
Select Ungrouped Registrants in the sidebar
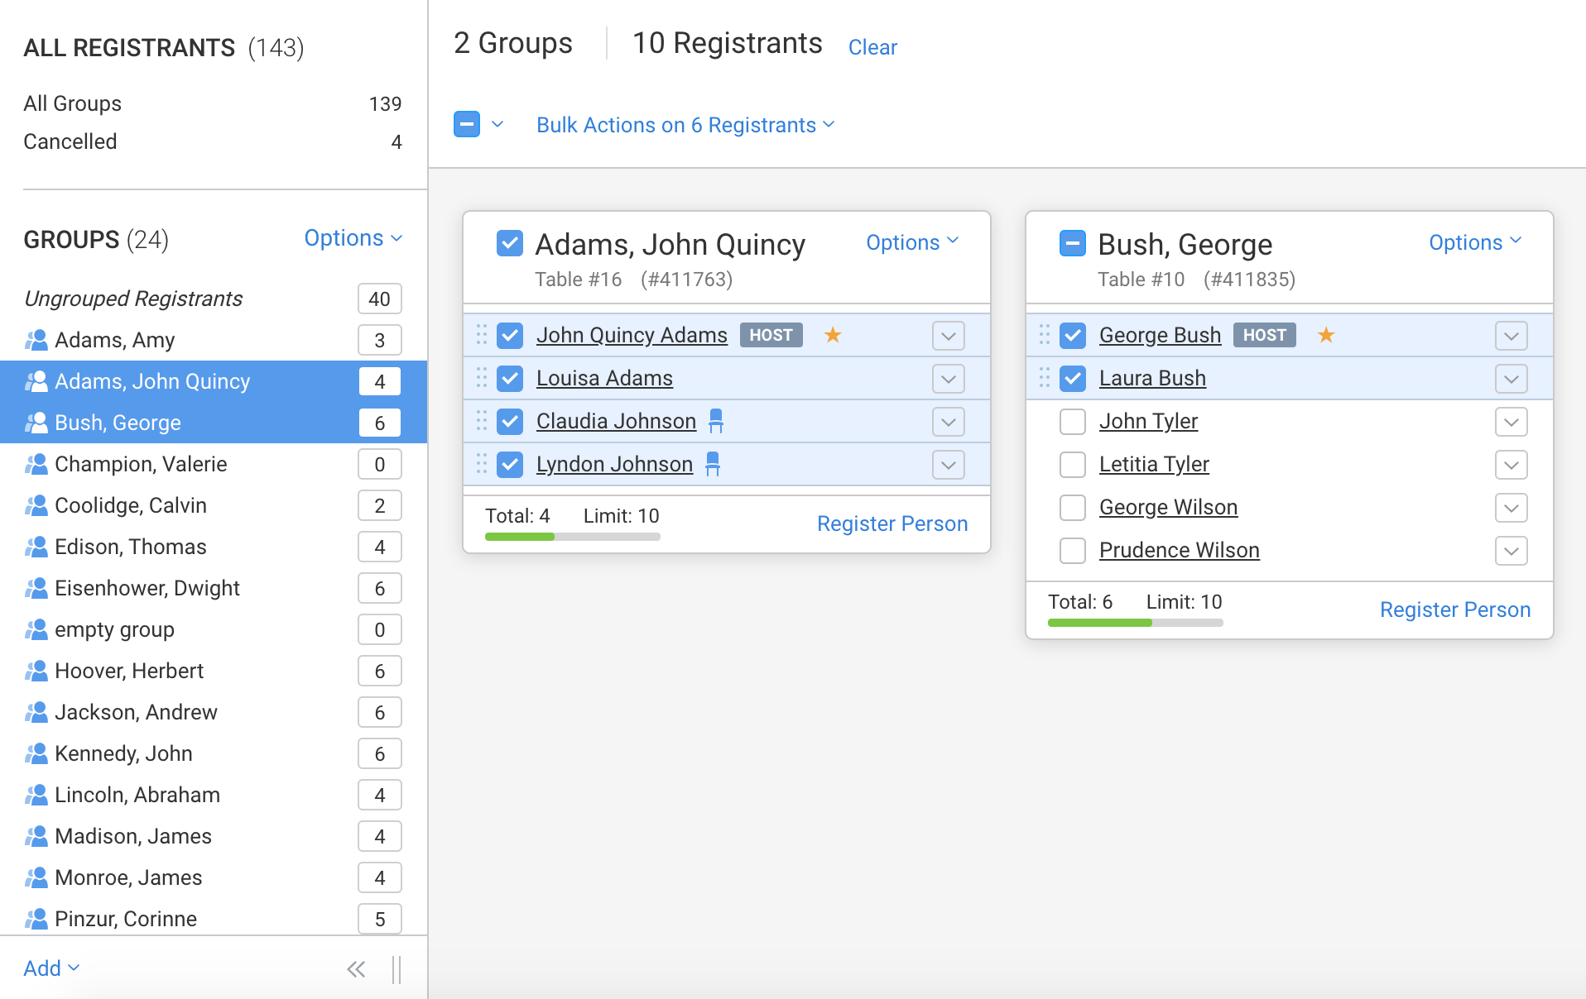[133, 299]
